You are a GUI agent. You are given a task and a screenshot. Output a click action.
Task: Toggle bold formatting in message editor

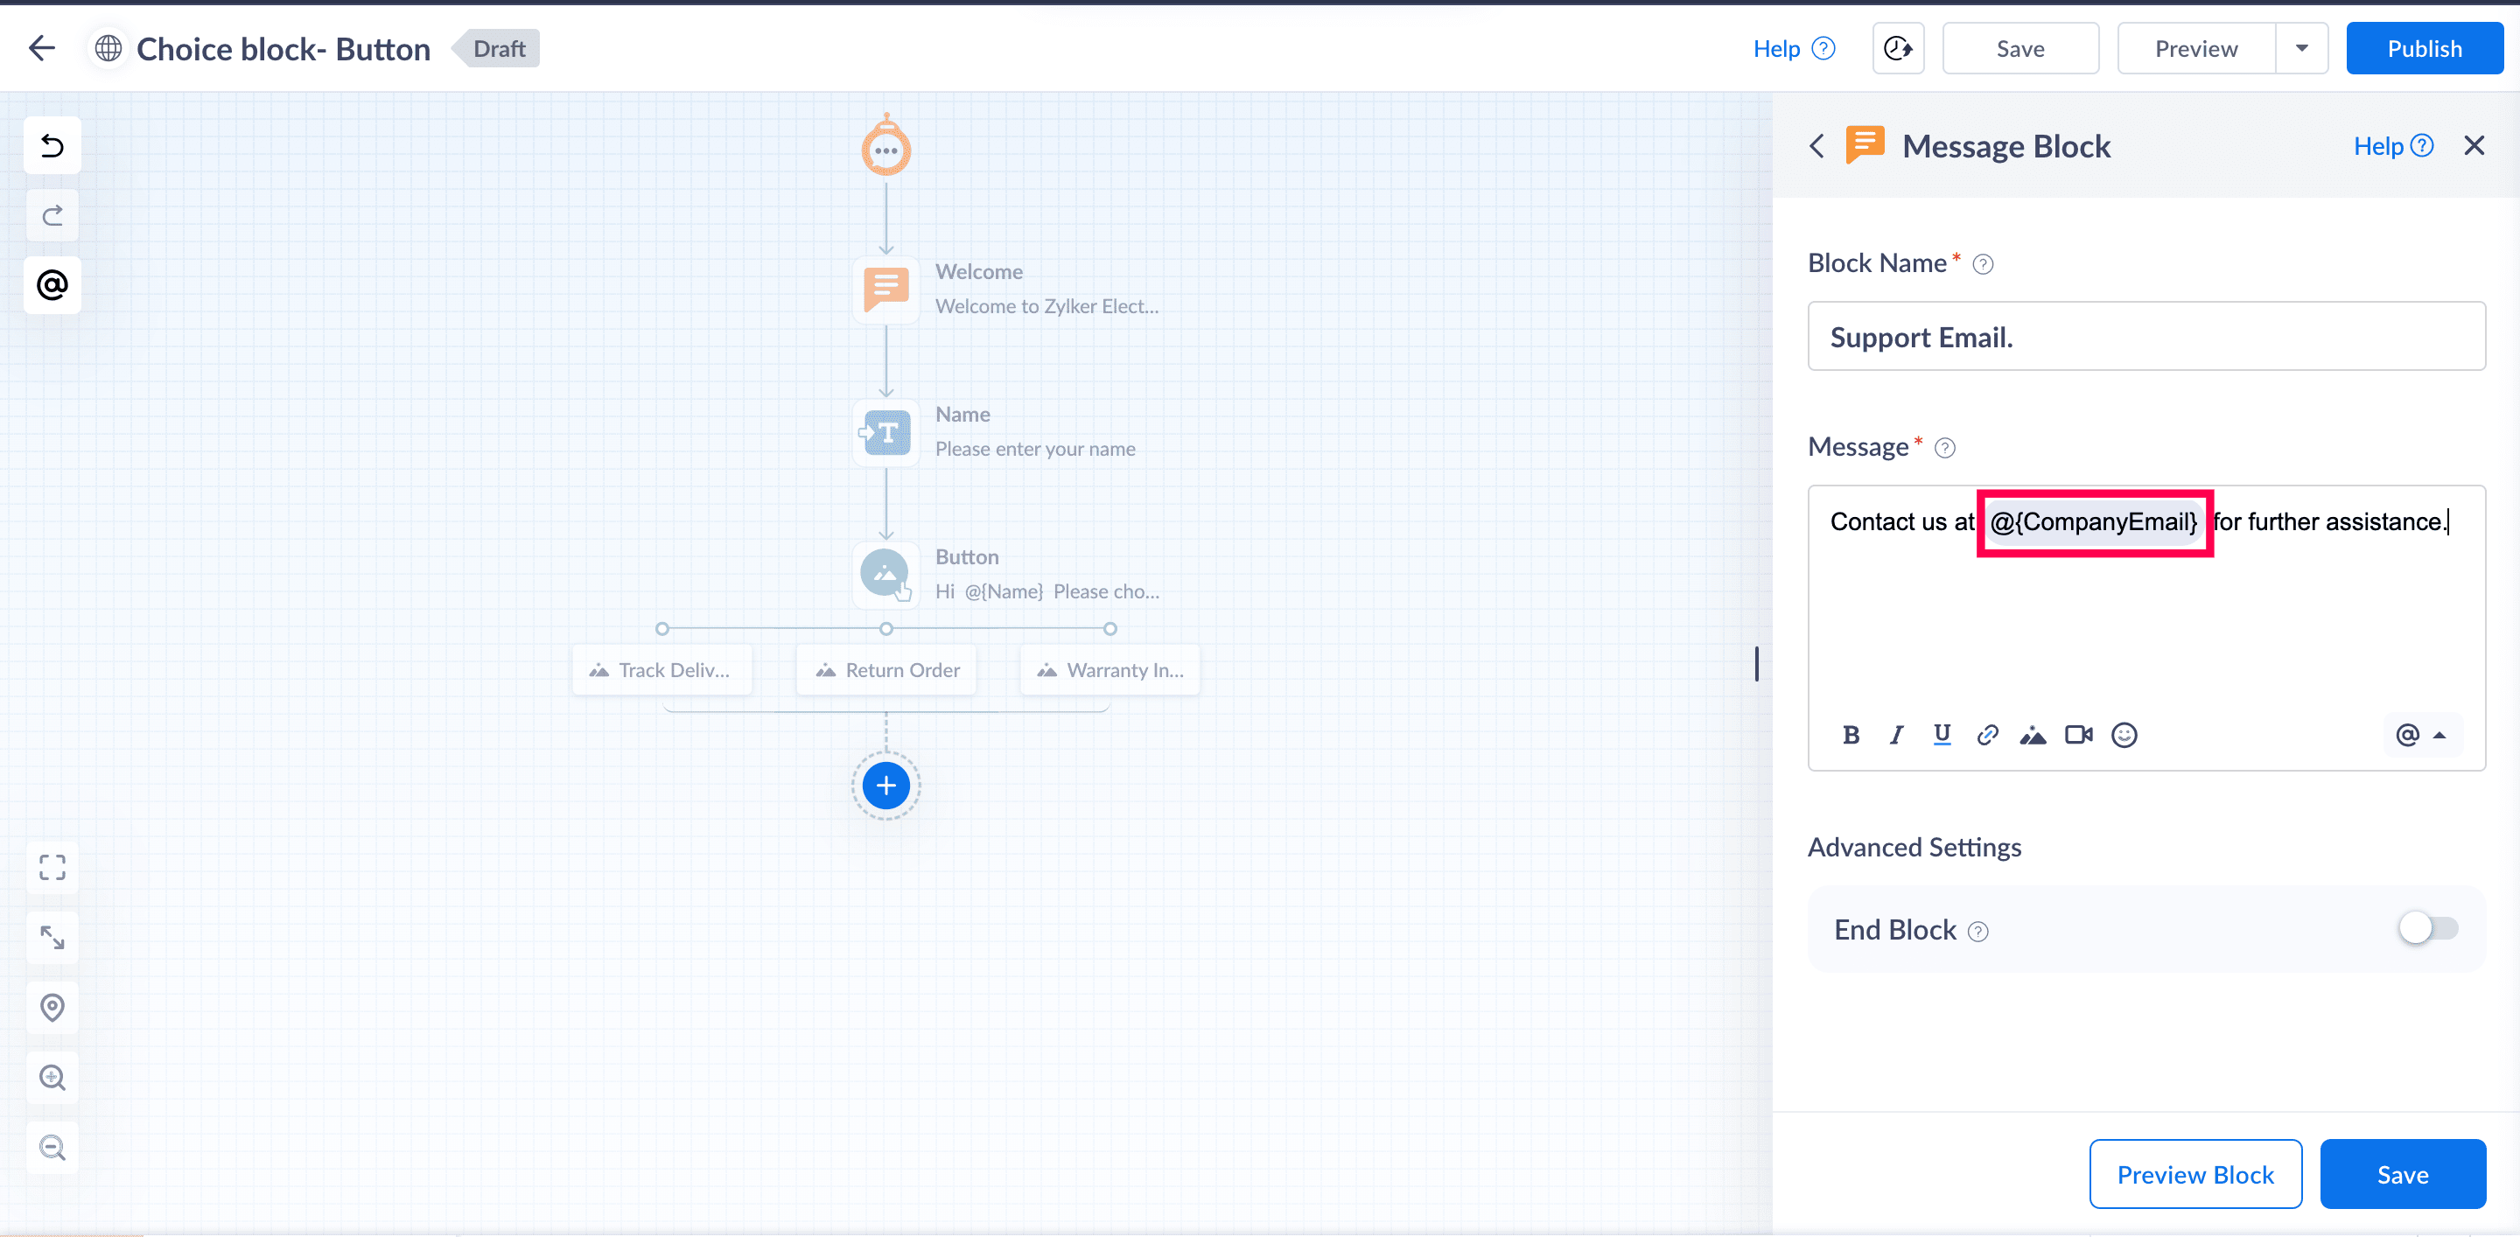pyautogui.click(x=1850, y=736)
